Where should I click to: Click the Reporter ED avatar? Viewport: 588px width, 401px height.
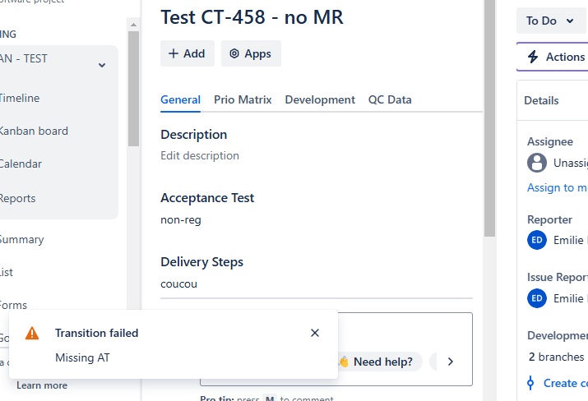pyautogui.click(x=537, y=240)
